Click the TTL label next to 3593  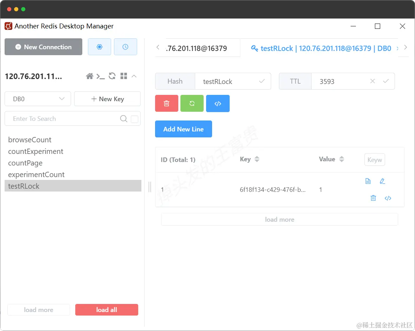[295, 81]
